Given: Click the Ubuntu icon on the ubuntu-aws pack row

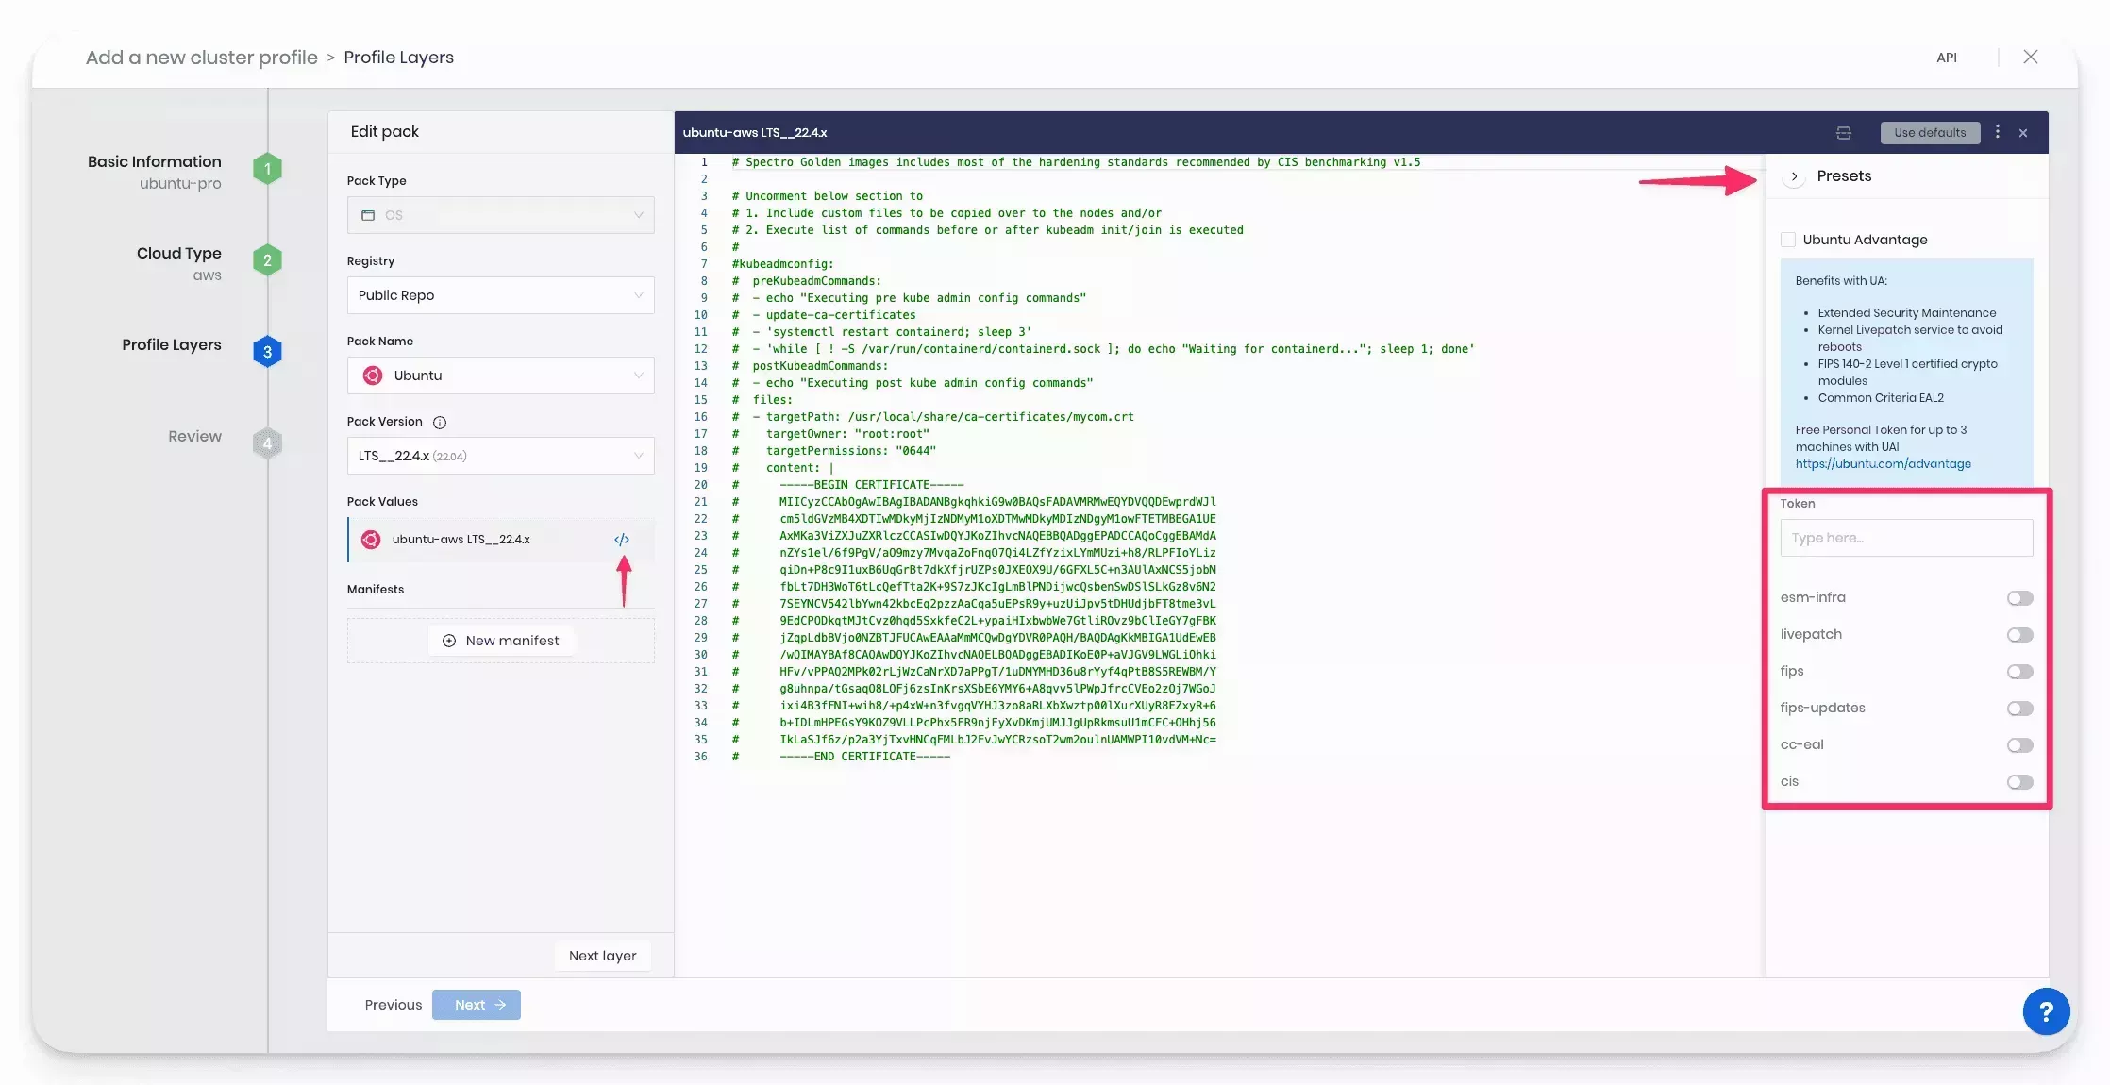Looking at the screenshot, I should coord(372,539).
